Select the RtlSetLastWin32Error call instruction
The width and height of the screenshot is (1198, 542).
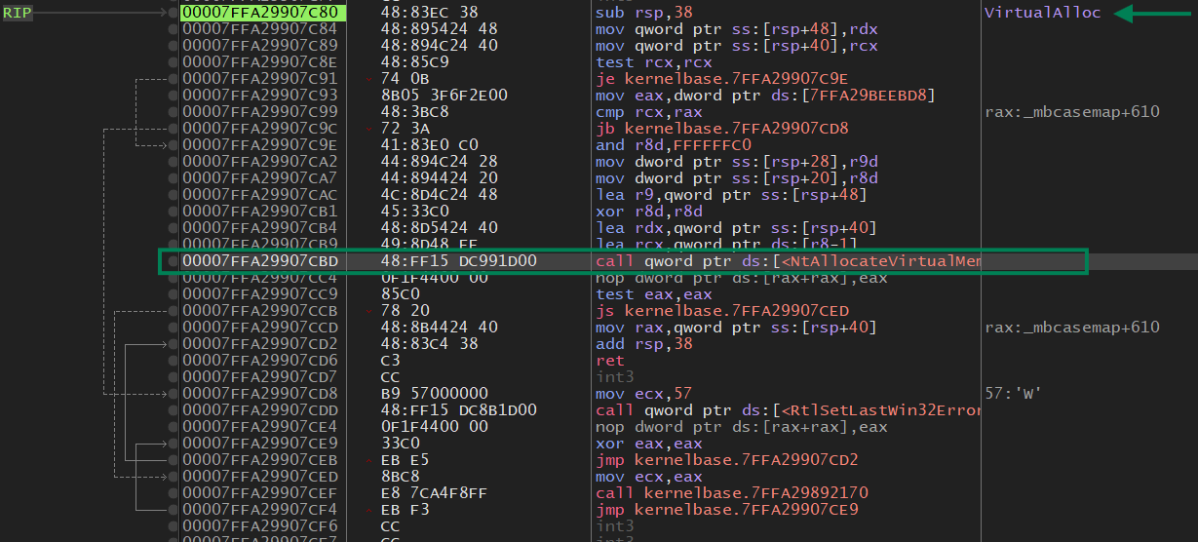(787, 410)
